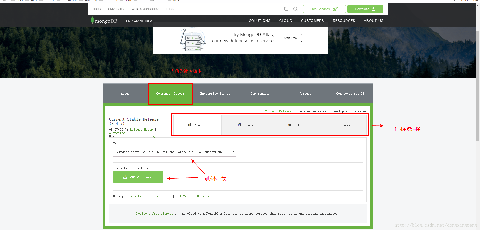This screenshot has height=230, width=480.
Task: Open the Version dropdown menu
Action: 174,152
